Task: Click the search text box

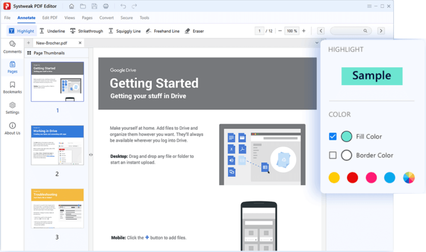Action: [350, 31]
